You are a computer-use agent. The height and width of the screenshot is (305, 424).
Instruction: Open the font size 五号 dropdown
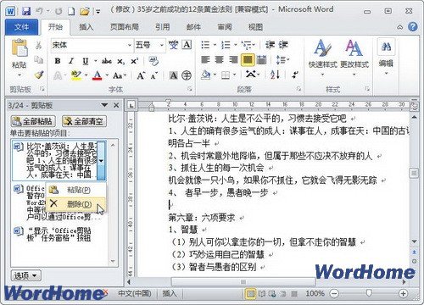click(162, 45)
